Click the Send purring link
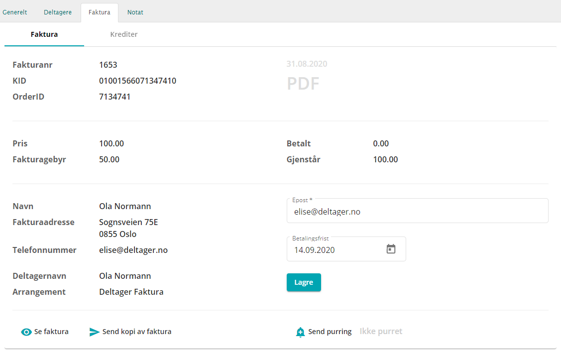 [330, 332]
